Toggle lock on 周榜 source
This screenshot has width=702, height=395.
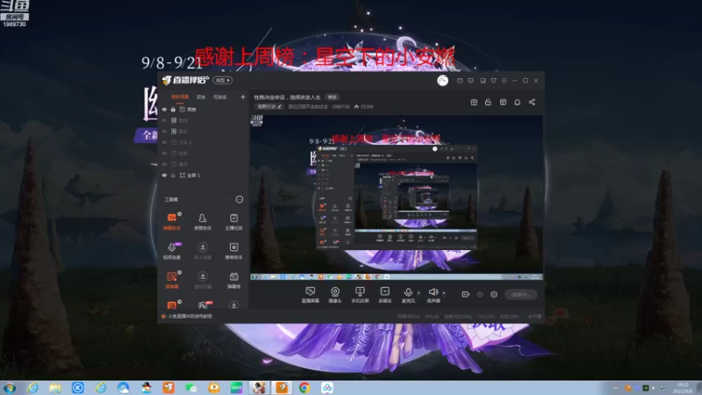tap(173, 109)
